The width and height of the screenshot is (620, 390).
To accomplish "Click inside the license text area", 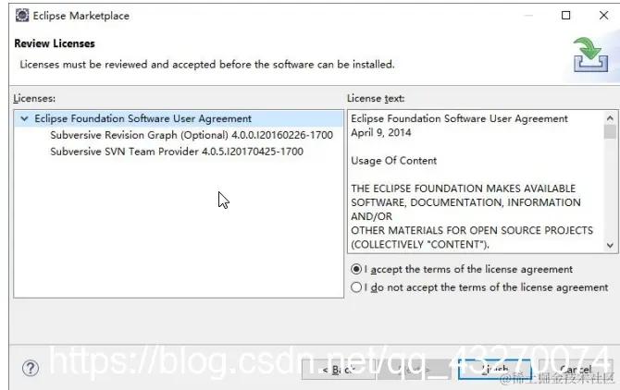I will coord(476,181).
